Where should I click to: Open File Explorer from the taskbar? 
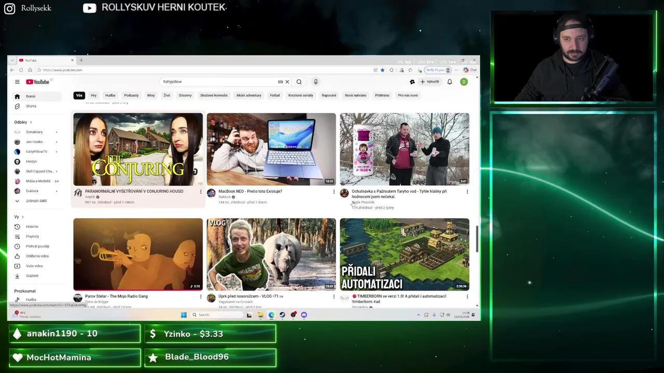coord(260,315)
